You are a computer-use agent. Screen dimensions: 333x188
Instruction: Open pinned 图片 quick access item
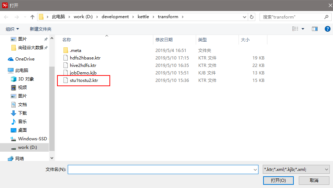point(22,39)
